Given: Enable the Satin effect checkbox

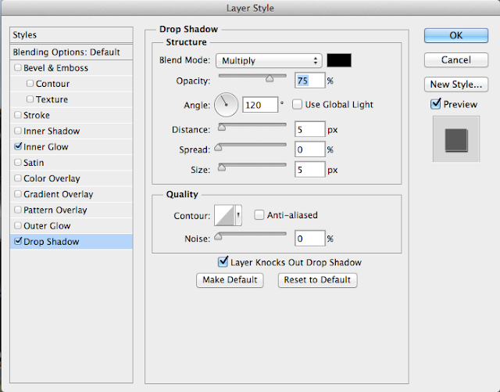Looking at the screenshot, I should pyautogui.click(x=18, y=162).
